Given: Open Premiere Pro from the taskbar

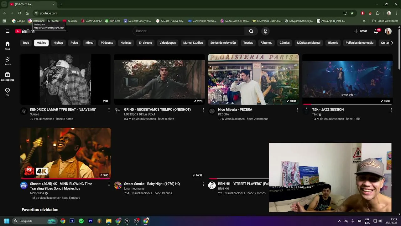Looking at the screenshot, I should click(x=91, y=221).
